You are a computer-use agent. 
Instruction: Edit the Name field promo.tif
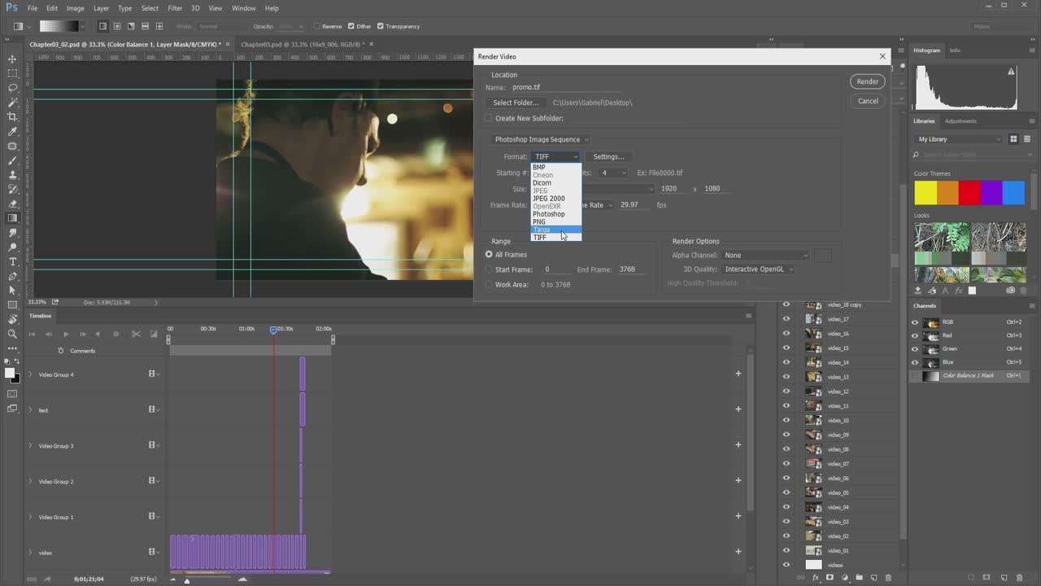tap(566, 87)
